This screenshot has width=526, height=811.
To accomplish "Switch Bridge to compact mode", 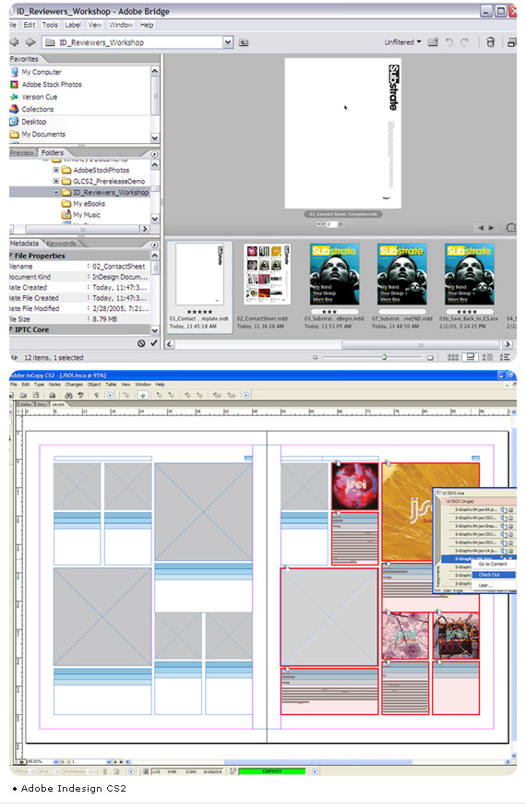I will coord(511,42).
